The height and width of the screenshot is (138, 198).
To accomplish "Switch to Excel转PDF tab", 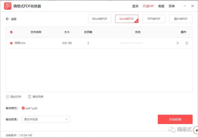I will 127,19.
